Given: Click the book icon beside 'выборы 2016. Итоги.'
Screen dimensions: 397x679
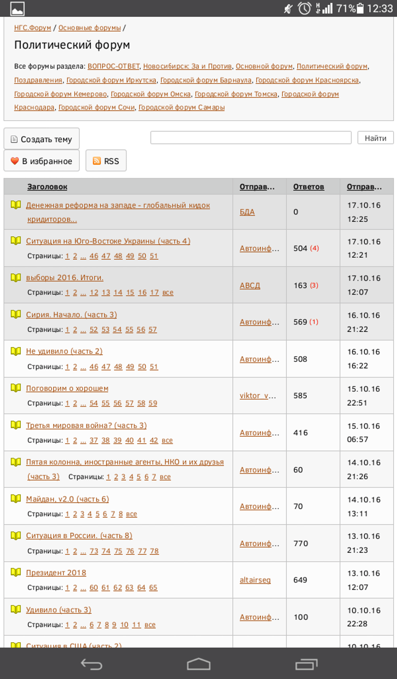Looking at the screenshot, I should click(16, 278).
